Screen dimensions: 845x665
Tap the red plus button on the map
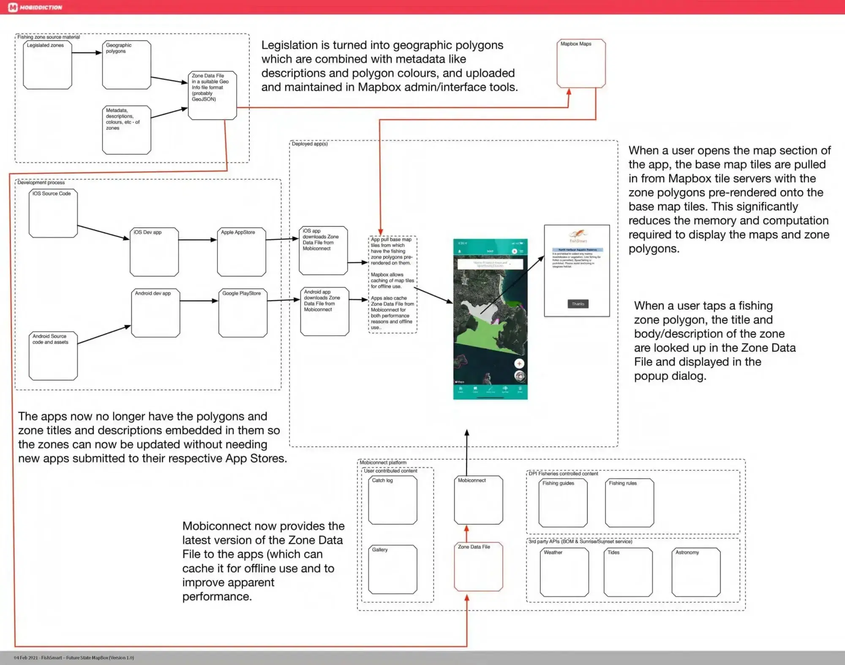(519, 364)
